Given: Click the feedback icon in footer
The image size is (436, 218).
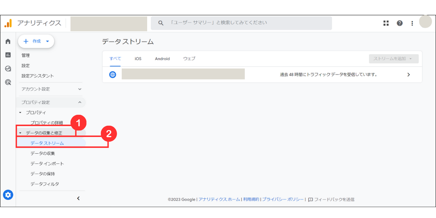Looking at the screenshot, I should click(x=310, y=199).
